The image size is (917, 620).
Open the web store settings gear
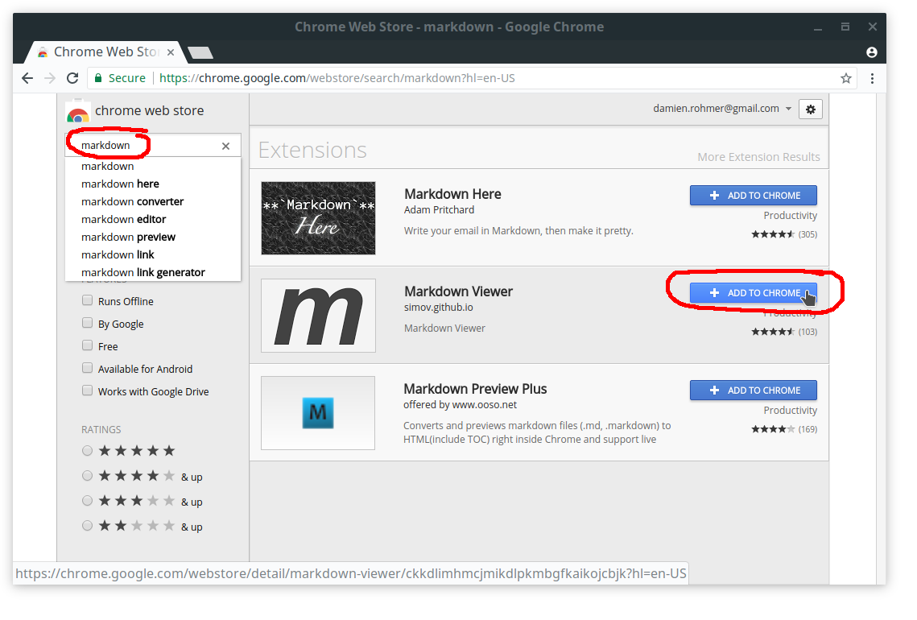[x=811, y=110]
